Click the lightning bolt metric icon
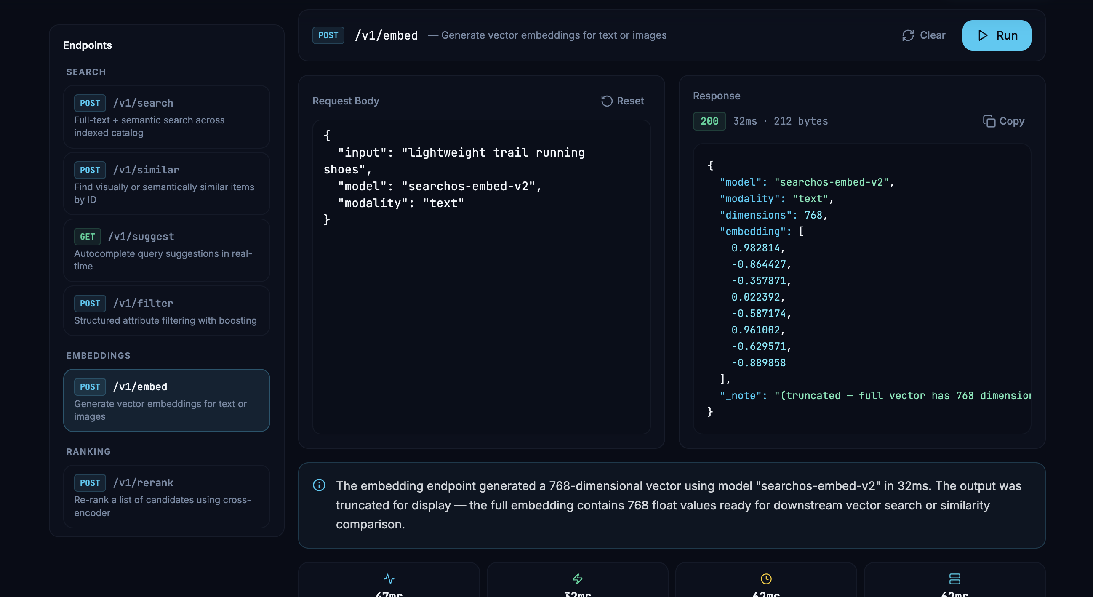This screenshot has height=597, width=1093. point(578,579)
